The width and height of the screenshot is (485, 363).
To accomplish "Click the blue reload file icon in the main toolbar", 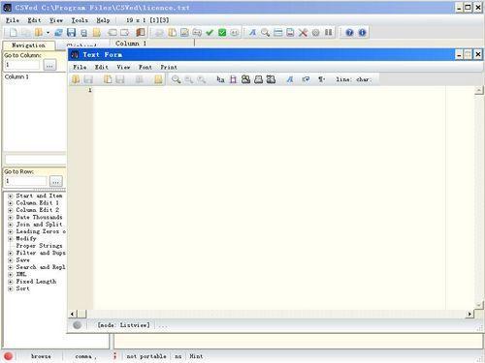I will click(x=58, y=32).
